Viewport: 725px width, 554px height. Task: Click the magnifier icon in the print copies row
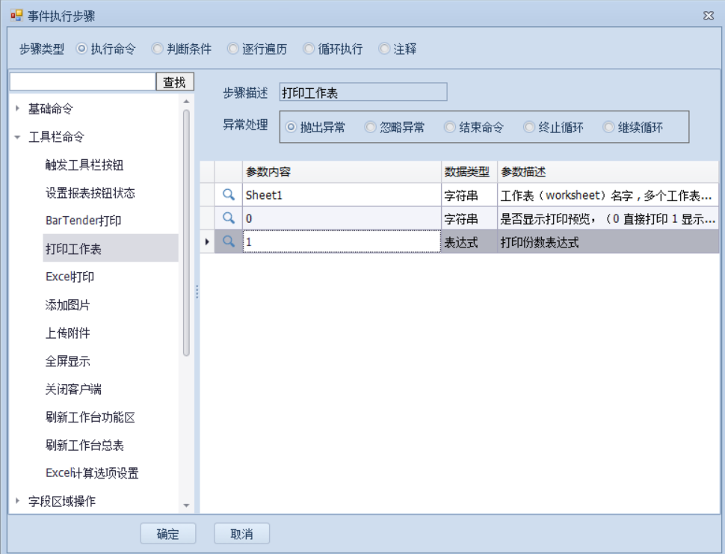[x=229, y=242]
